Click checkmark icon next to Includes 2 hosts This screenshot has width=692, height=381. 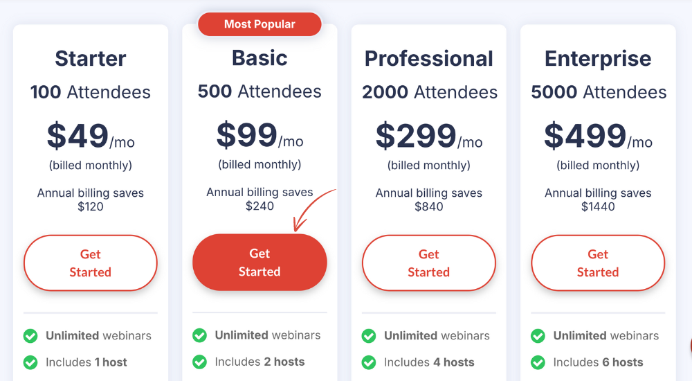[199, 362]
